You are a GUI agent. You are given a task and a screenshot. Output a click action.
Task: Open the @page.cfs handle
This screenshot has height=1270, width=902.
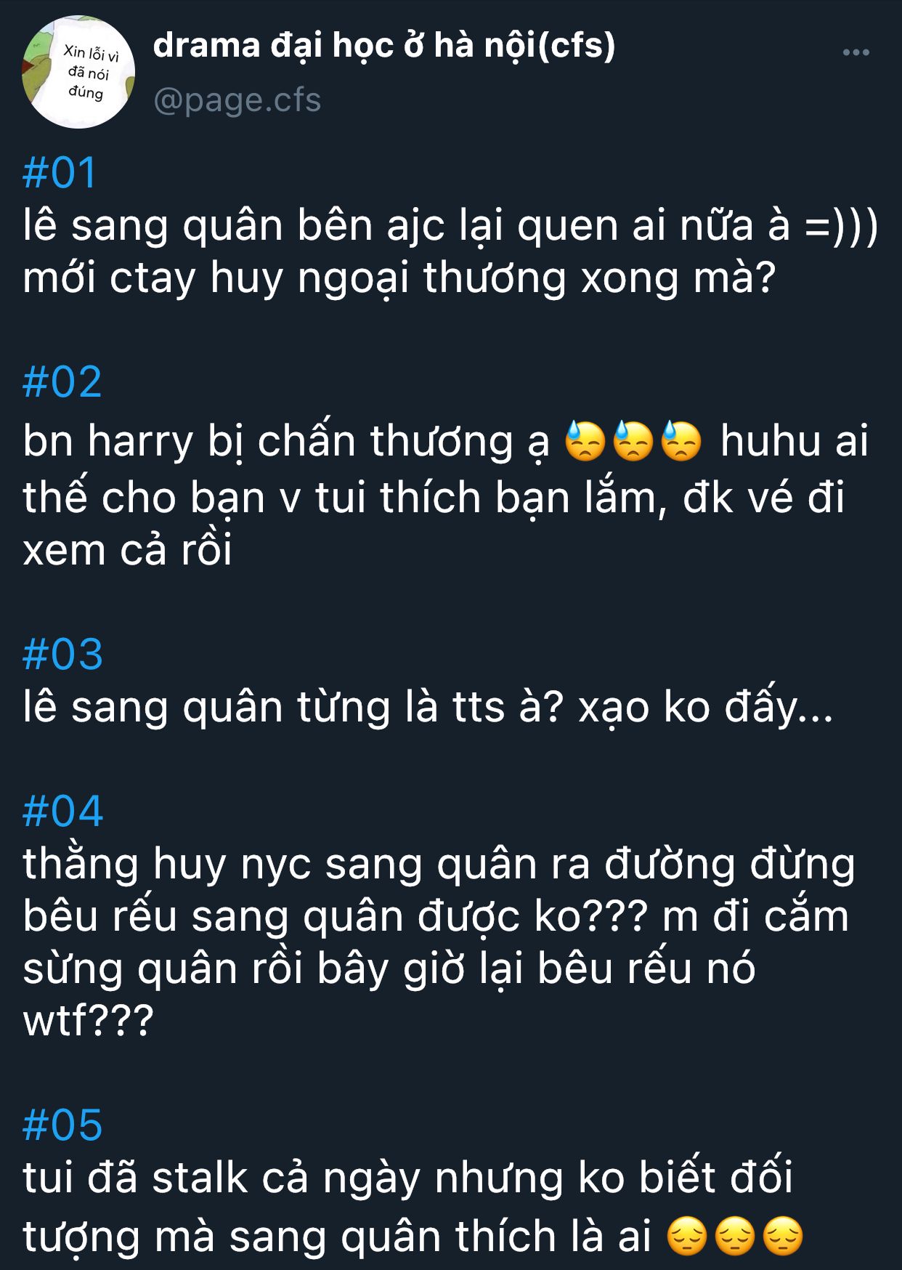pyautogui.click(x=237, y=100)
